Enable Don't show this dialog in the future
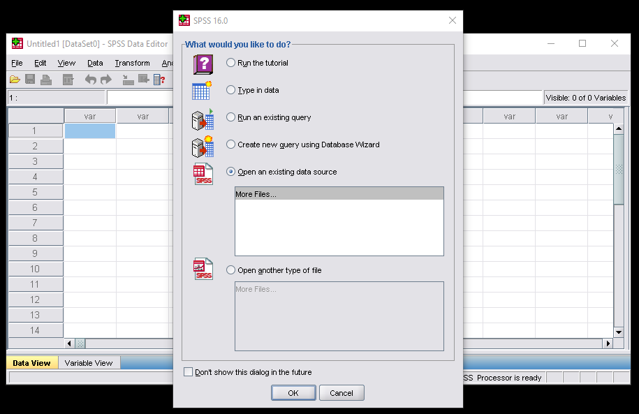Viewport: 639px width, 414px height. 188,372
